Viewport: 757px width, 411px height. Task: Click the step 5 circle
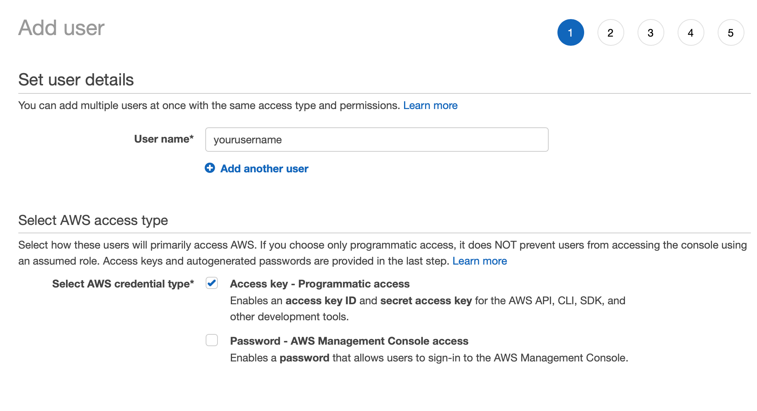point(731,33)
